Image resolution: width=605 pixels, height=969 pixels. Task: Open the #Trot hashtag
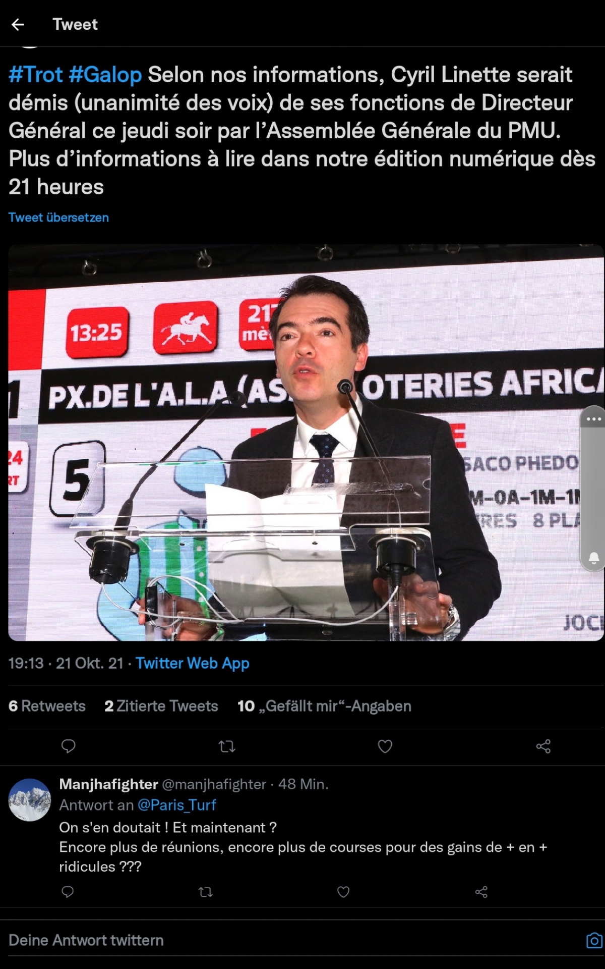click(36, 75)
